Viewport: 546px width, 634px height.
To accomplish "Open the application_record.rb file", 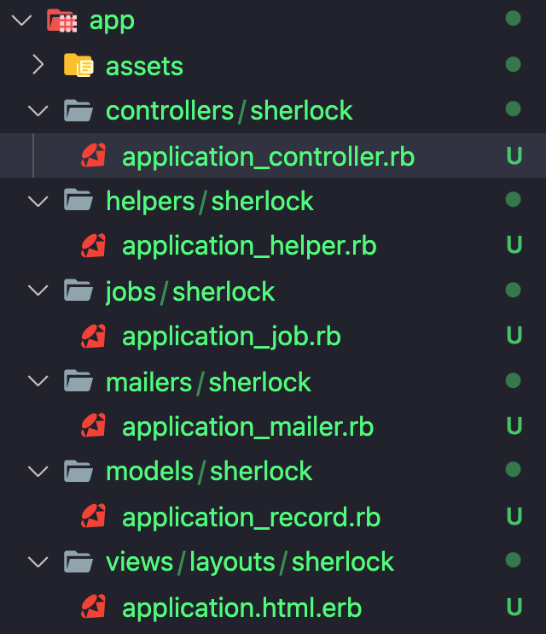I will (x=251, y=516).
